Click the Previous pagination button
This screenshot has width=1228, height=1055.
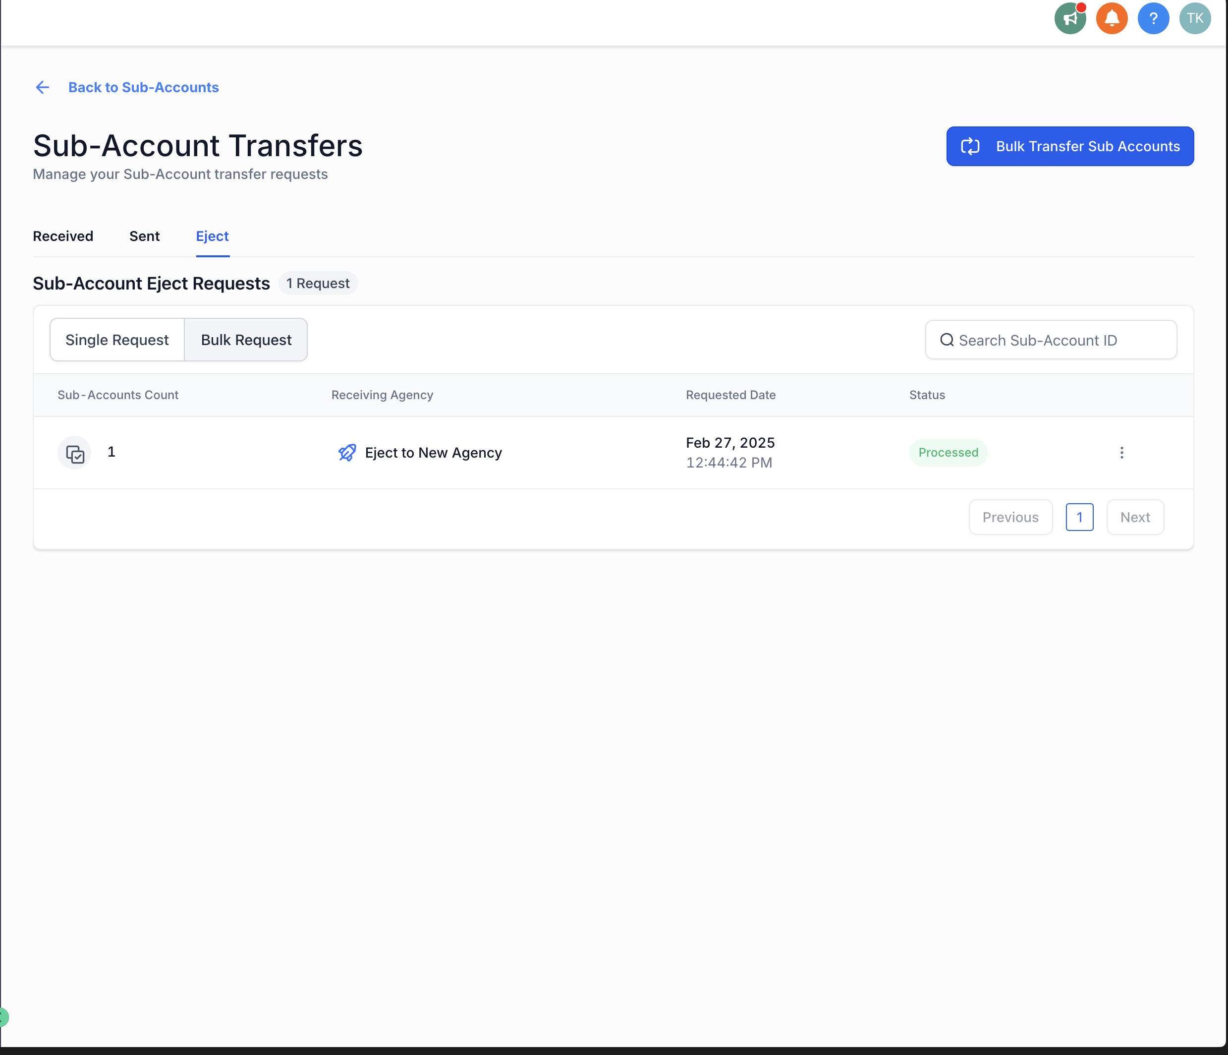[x=1010, y=517]
